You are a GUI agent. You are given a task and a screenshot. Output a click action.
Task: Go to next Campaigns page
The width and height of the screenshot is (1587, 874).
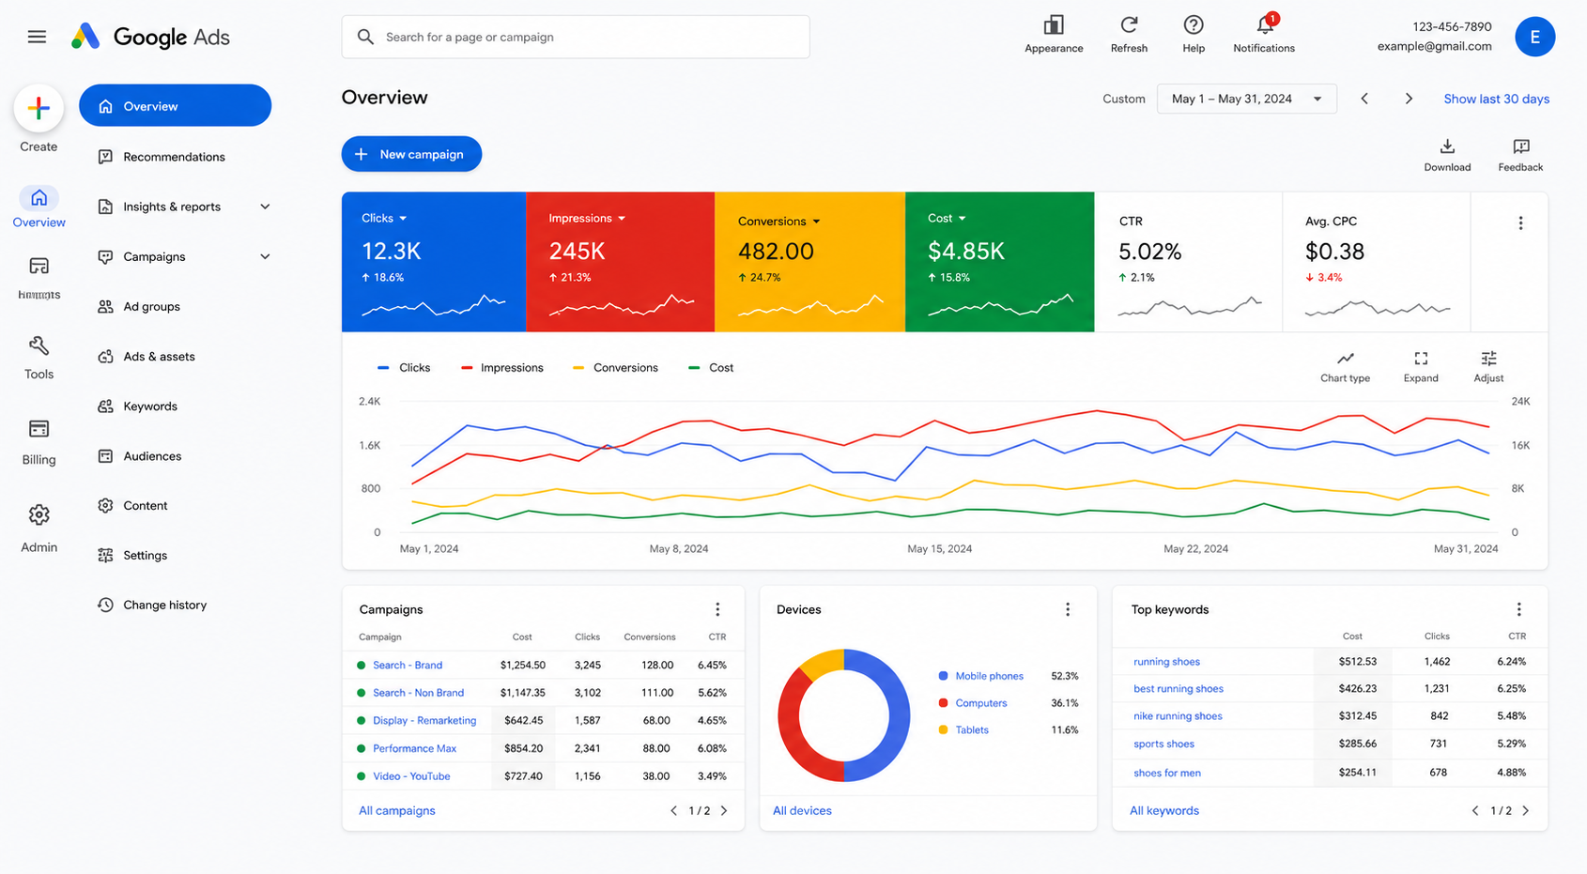point(724,810)
